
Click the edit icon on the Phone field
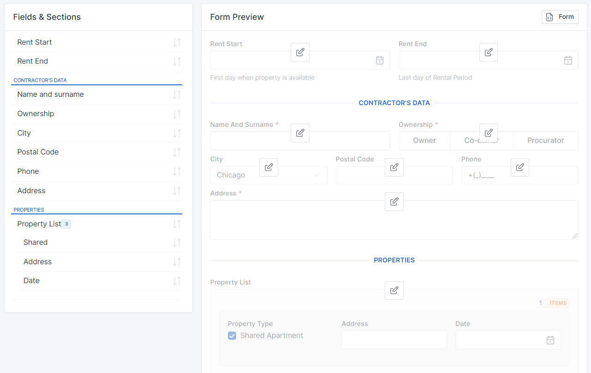pyautogui.click(x=519, y=167)
